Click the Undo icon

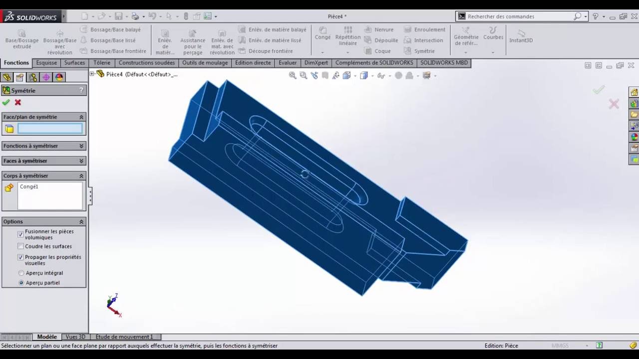click(152, 16)
